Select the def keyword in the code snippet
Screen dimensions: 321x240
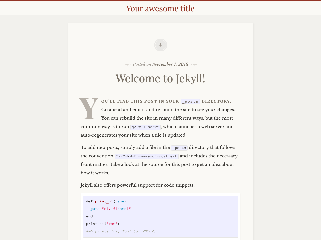89,201
